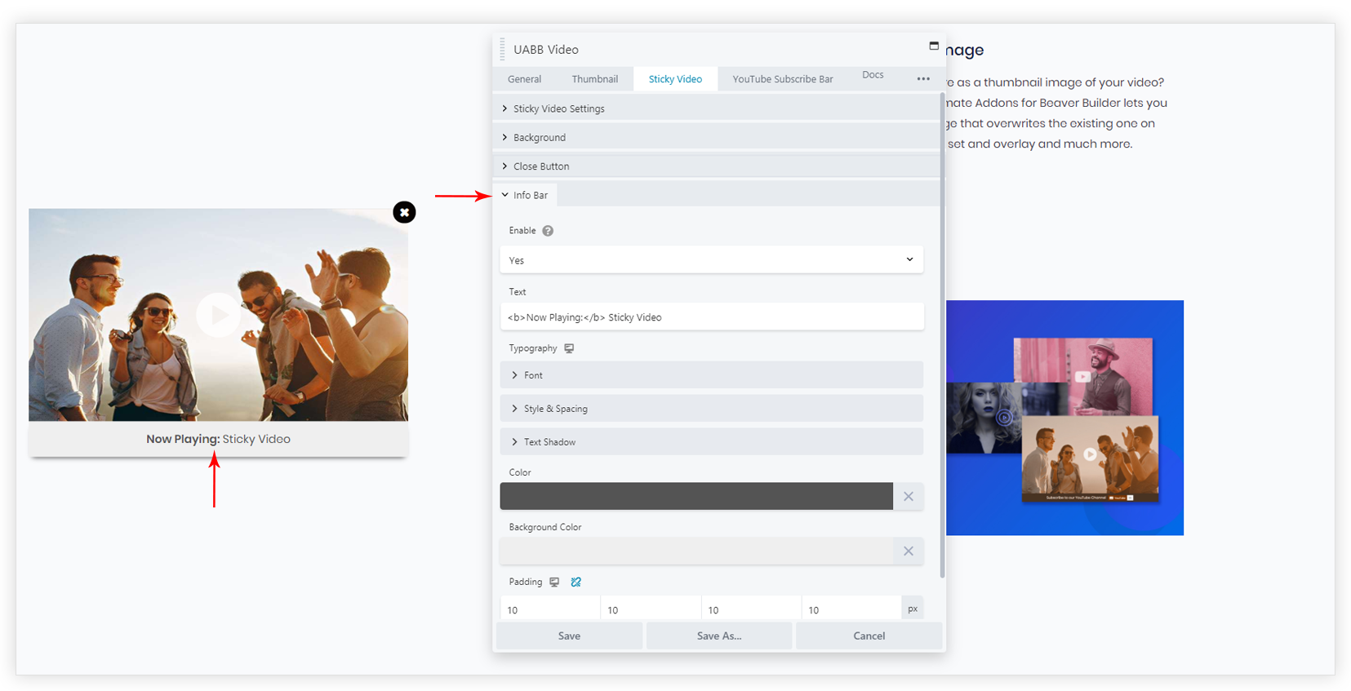The width and height of the screenshot is (1351, 691).
Task: Click the Typography responsive device icon
Action: 569,348
